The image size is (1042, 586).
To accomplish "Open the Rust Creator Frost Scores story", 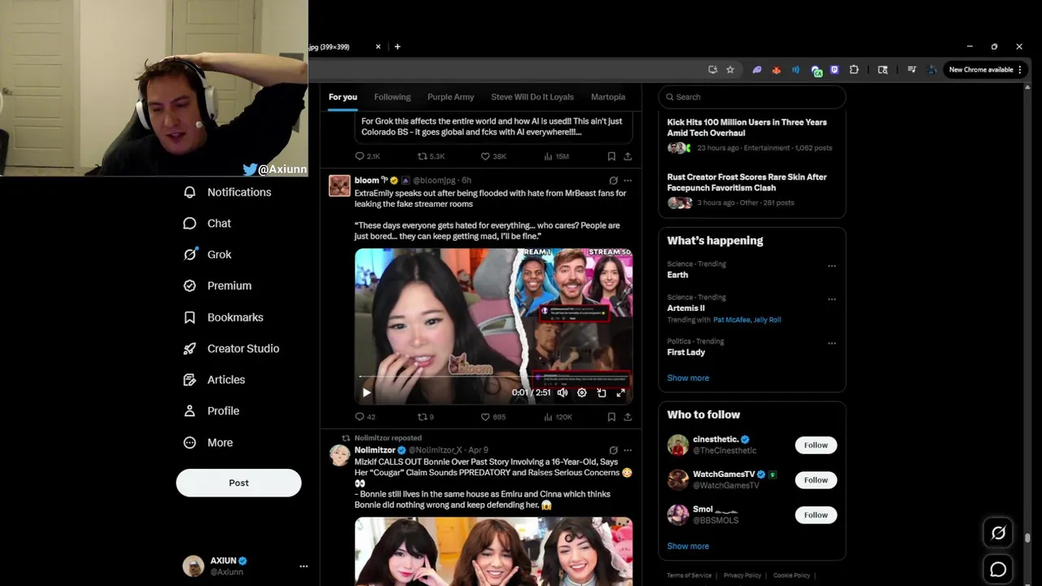I will 746,182.
